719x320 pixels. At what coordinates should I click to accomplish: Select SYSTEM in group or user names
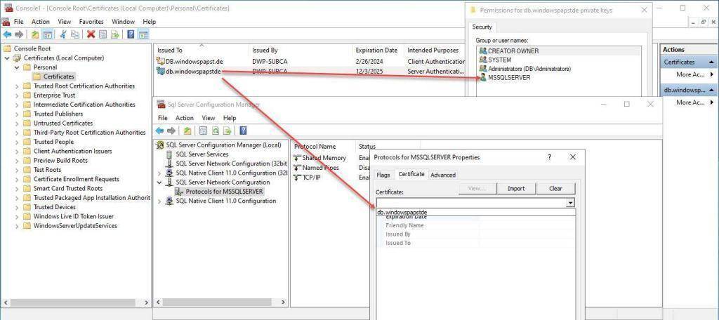[499, 60]
